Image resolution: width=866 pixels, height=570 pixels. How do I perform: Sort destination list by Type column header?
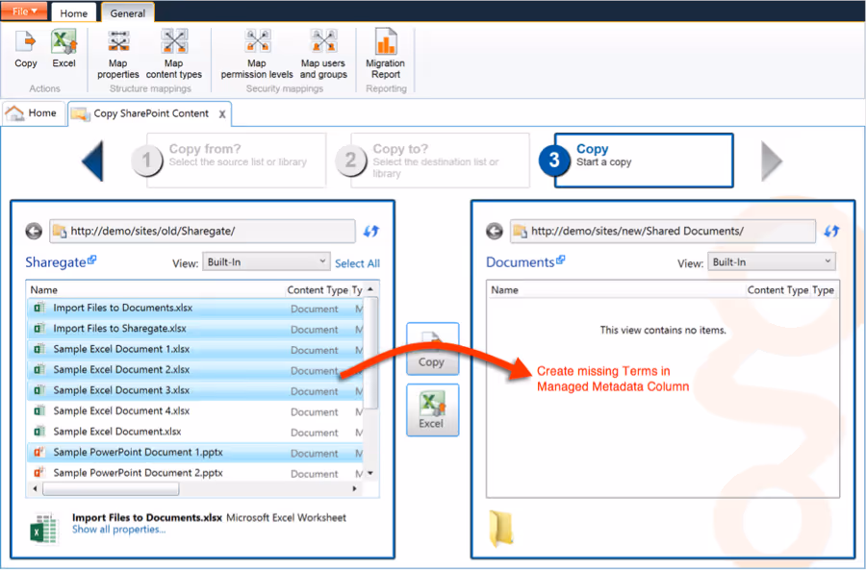click(823, 289)
